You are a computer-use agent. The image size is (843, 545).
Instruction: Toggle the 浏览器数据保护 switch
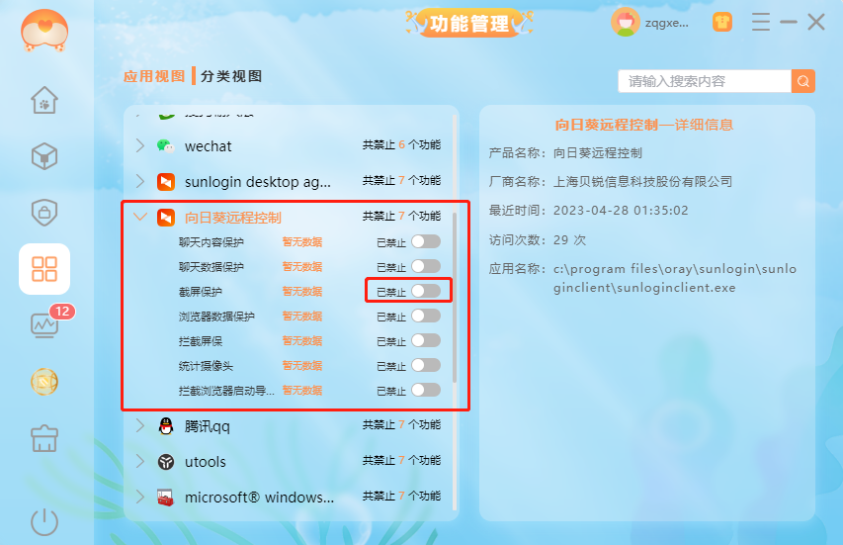426,316
